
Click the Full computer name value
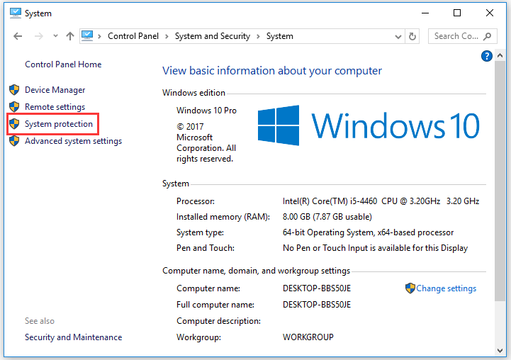click(x=317, y=305)
